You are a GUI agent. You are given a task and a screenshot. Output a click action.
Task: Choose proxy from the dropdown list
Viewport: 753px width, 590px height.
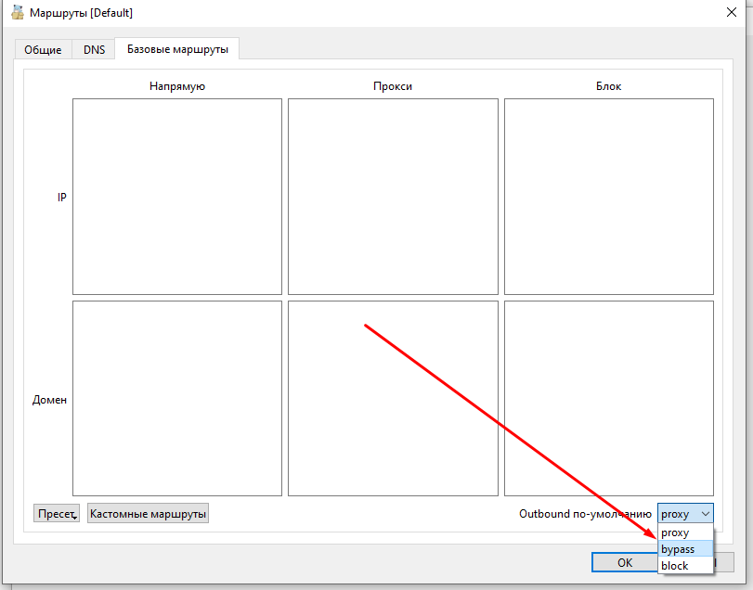(684, 532)
